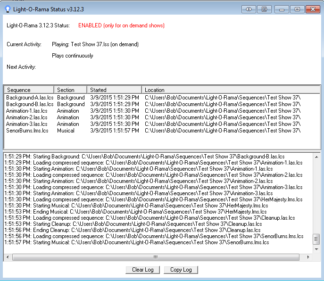The image size is (324, 281).
Task: Click the Copy Log button
Action: 181,270
